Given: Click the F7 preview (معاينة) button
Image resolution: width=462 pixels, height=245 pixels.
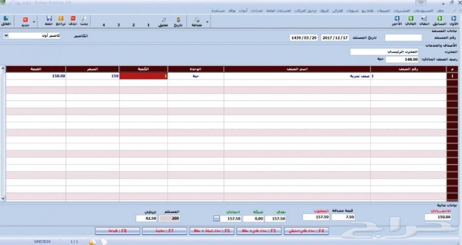Looking at the screenshot, I should click(x=164, y=231).
